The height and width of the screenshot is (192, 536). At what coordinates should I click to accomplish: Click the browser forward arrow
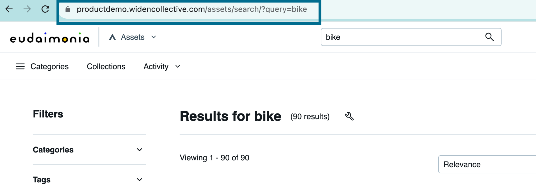(27, 9)
